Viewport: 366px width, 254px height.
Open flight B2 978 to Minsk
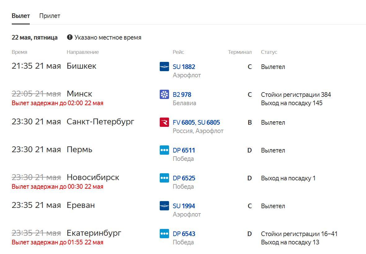click(182, 95)
